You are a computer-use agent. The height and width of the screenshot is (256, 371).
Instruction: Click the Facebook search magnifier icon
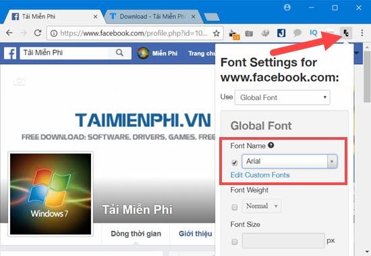(x=119, y=53)
